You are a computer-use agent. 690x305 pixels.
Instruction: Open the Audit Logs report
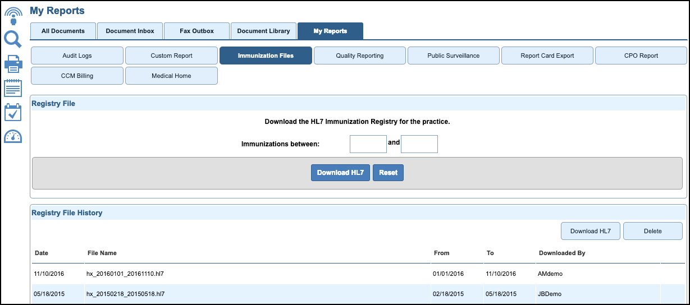tap(77, 56)
